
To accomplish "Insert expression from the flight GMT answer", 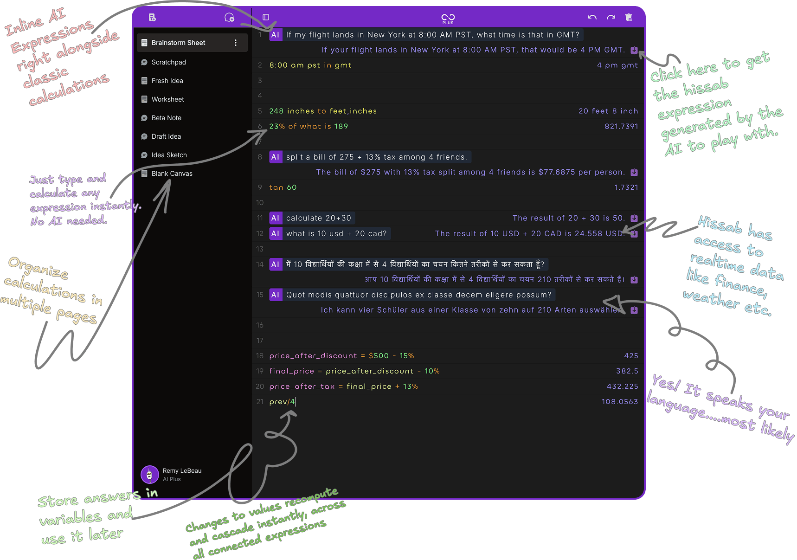I will pyautogui.click(x=634, y=50).
